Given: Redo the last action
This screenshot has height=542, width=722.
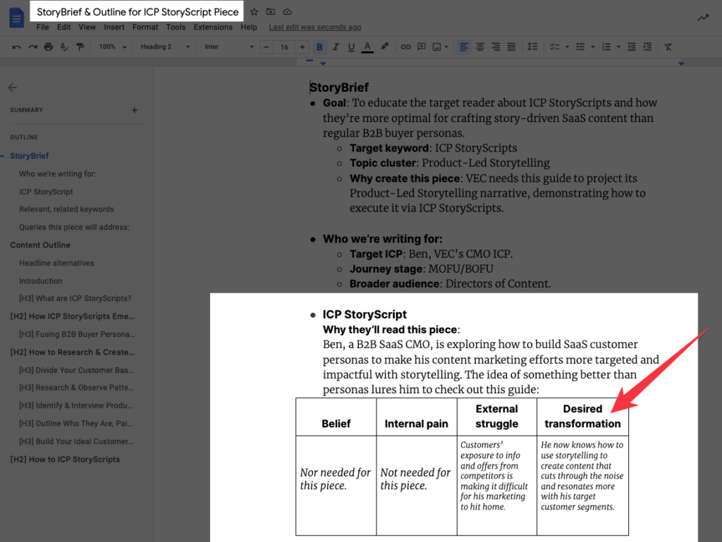Looking at the screenshot, I should (x=32, y=47).
